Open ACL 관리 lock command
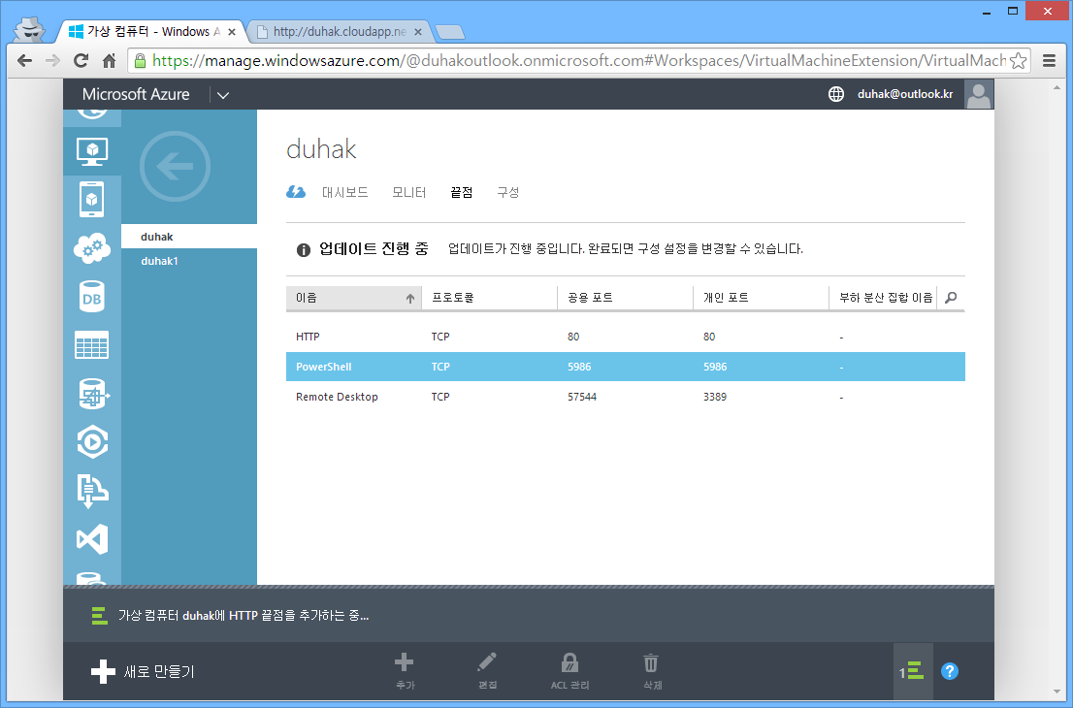Image resolution: width=1073 pixels, height=708 pixels. tap(569, 671)
